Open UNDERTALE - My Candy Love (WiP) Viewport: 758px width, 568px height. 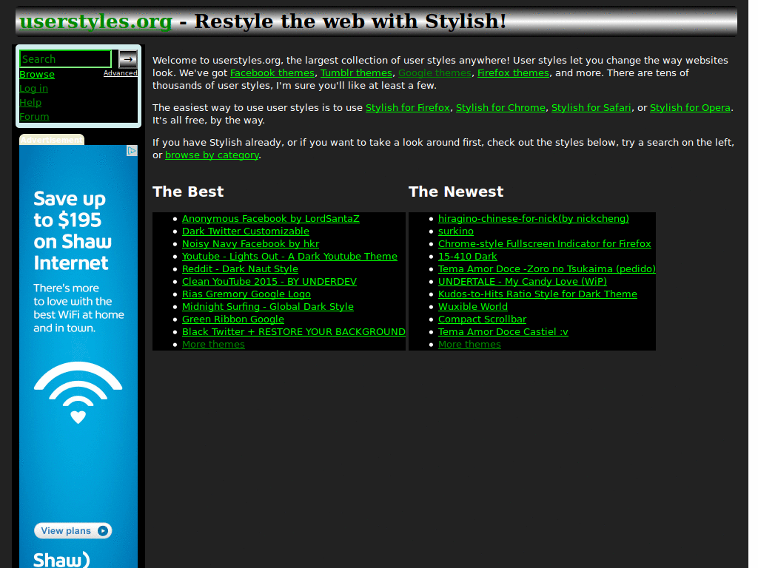(x=523, y=282)
